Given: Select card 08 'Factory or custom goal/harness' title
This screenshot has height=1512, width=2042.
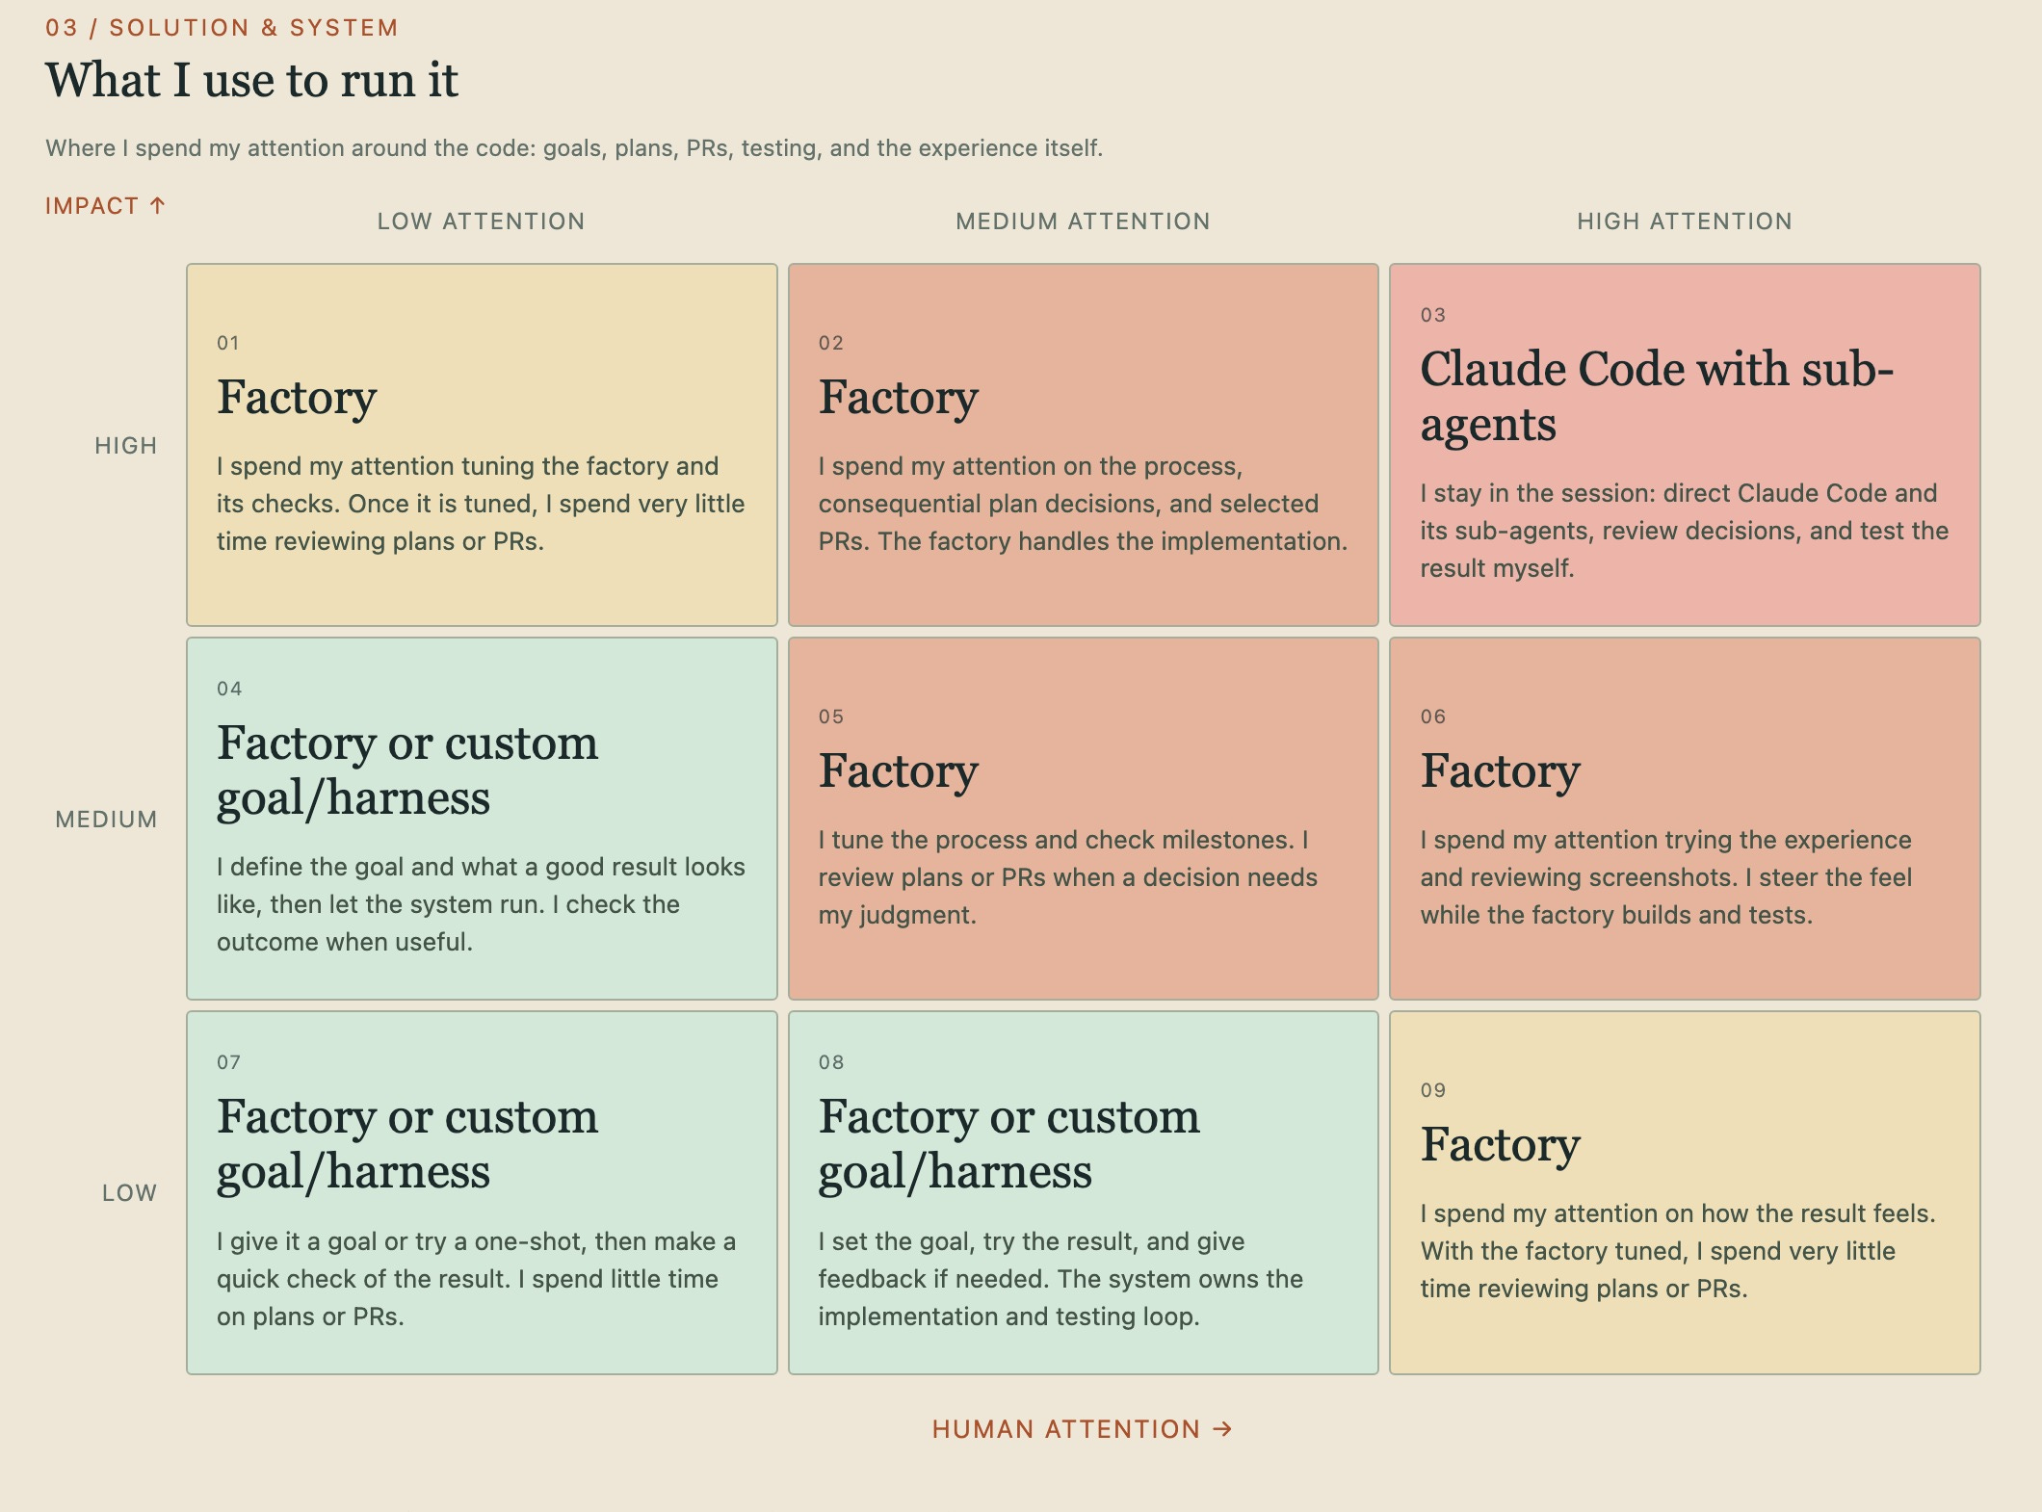Looking at the screenshot, I should click(1009, 1144).
